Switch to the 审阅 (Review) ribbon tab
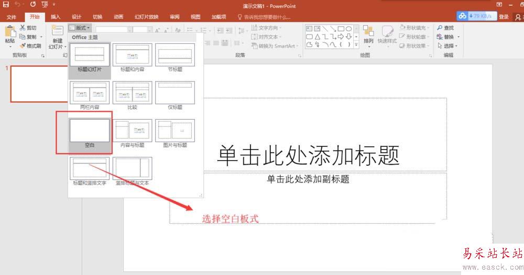Viewport: 524px width, 275px height. pos(174,17)
